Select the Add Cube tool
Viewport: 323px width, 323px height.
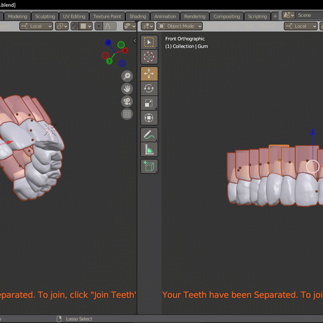tap(149, 167)
